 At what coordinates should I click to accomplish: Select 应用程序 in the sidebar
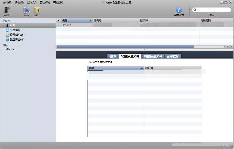15,30
